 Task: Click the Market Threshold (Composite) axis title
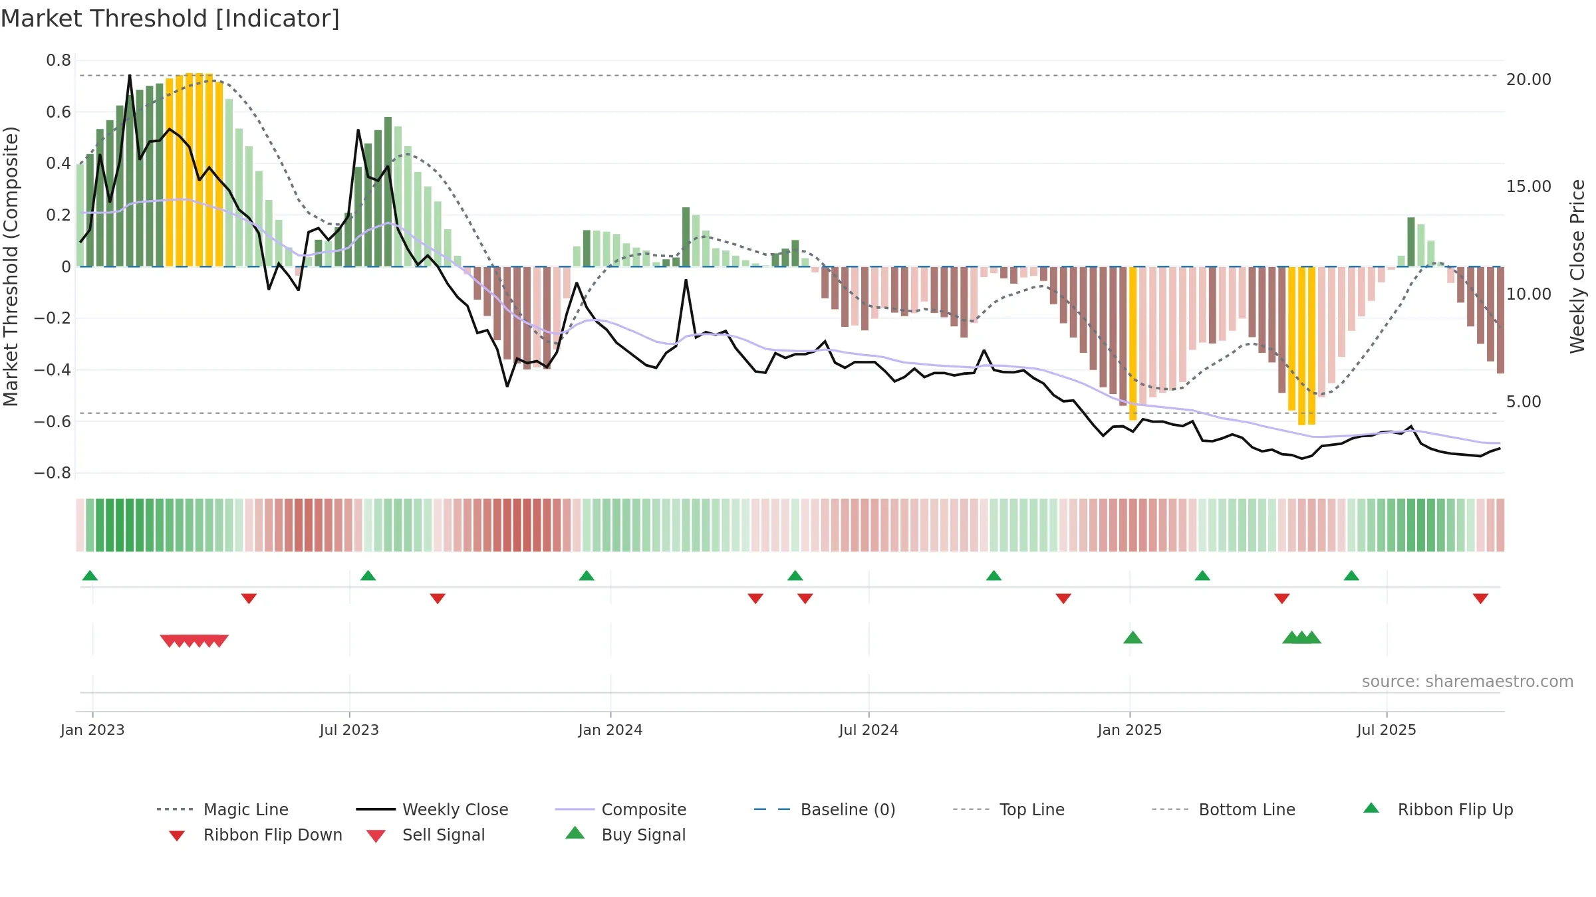[11, 266]
